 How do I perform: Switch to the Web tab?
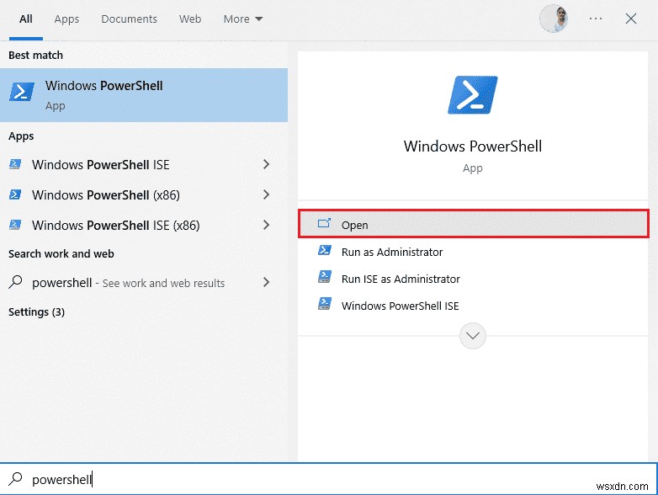point(190,19)
